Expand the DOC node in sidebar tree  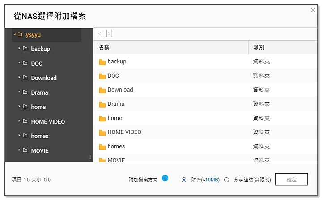click(x=19, y=62)
